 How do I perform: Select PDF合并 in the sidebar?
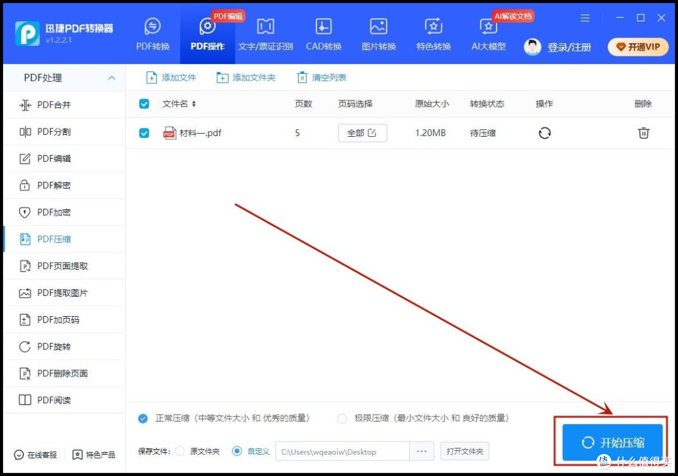tap(64, 105)
